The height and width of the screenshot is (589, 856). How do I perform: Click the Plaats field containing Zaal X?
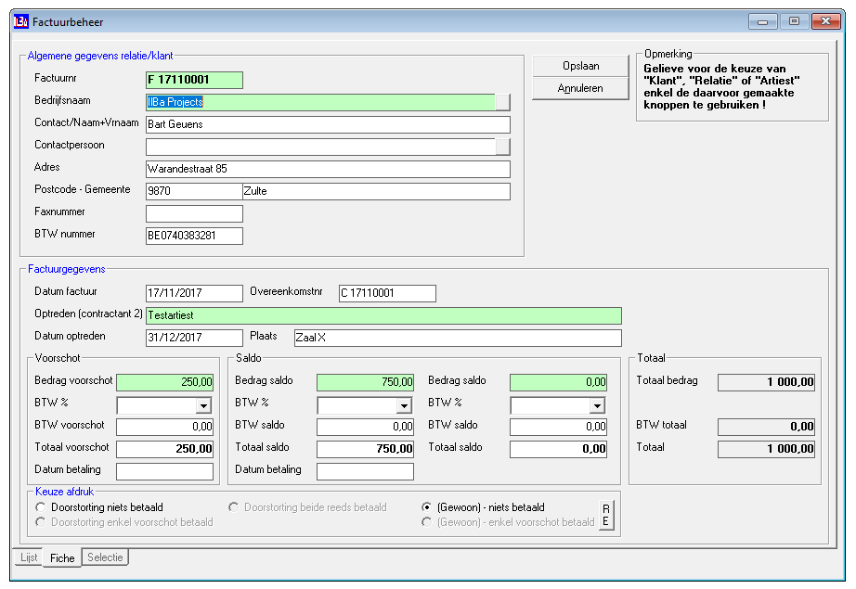pyautogui.click(x=458, y=339)
